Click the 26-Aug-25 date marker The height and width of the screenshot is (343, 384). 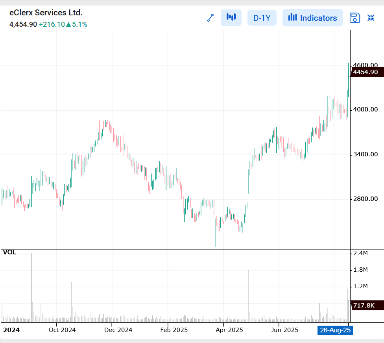(x=335, y=330)
